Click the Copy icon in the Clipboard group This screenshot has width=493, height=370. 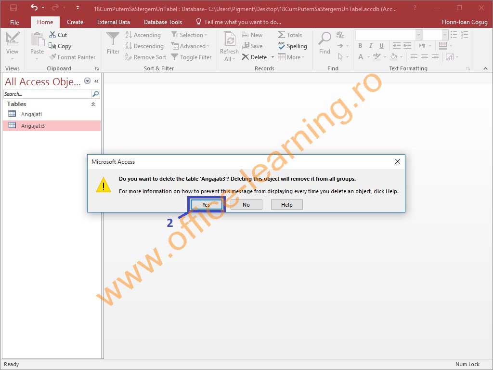click(52, 46)
